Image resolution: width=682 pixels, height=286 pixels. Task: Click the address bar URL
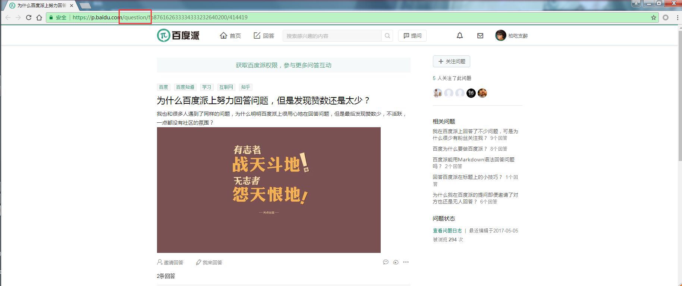pyautogui.click(x=160, y=17)
